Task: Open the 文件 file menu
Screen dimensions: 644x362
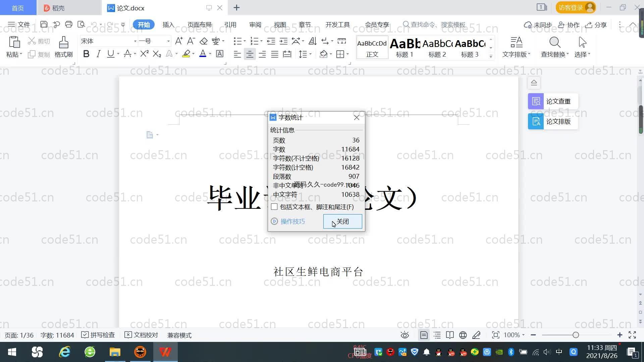Action: (x=19, y=24)
